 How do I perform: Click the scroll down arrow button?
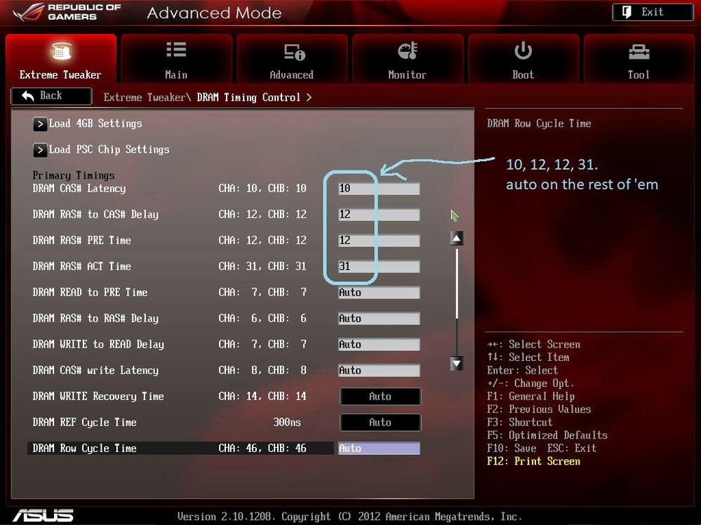[x=456, y=363]
